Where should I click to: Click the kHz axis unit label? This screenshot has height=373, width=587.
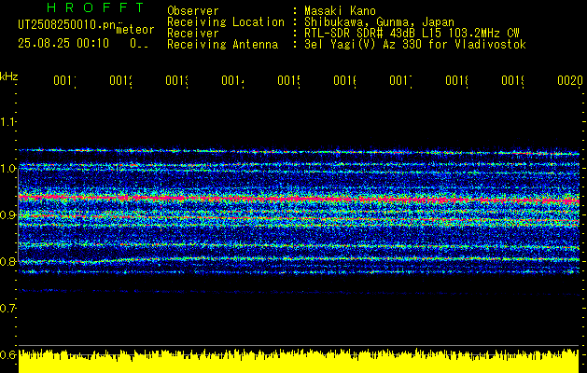click(x=9, y=76)
